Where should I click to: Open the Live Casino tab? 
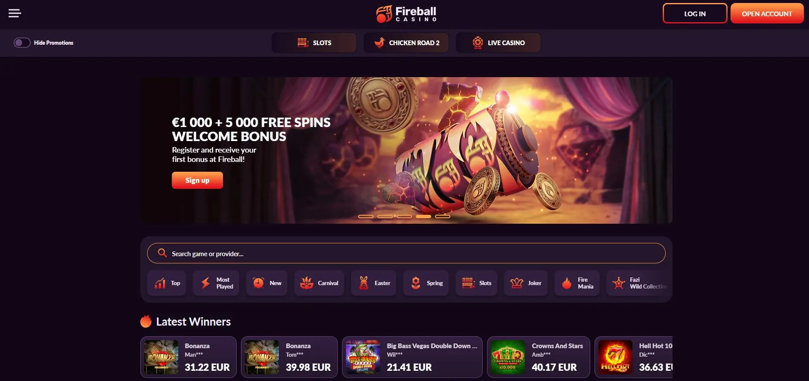coord(498,43)
